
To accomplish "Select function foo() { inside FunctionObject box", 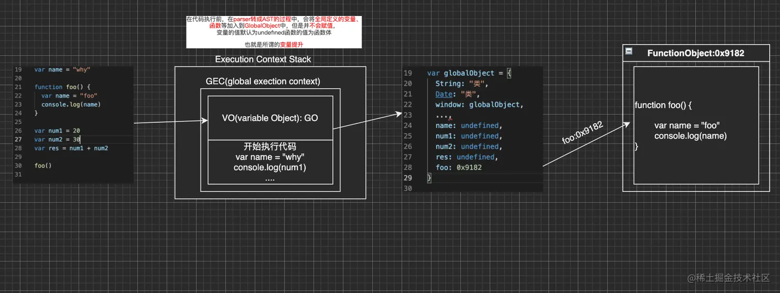I will pyautogui.click(x=663, y=105).
